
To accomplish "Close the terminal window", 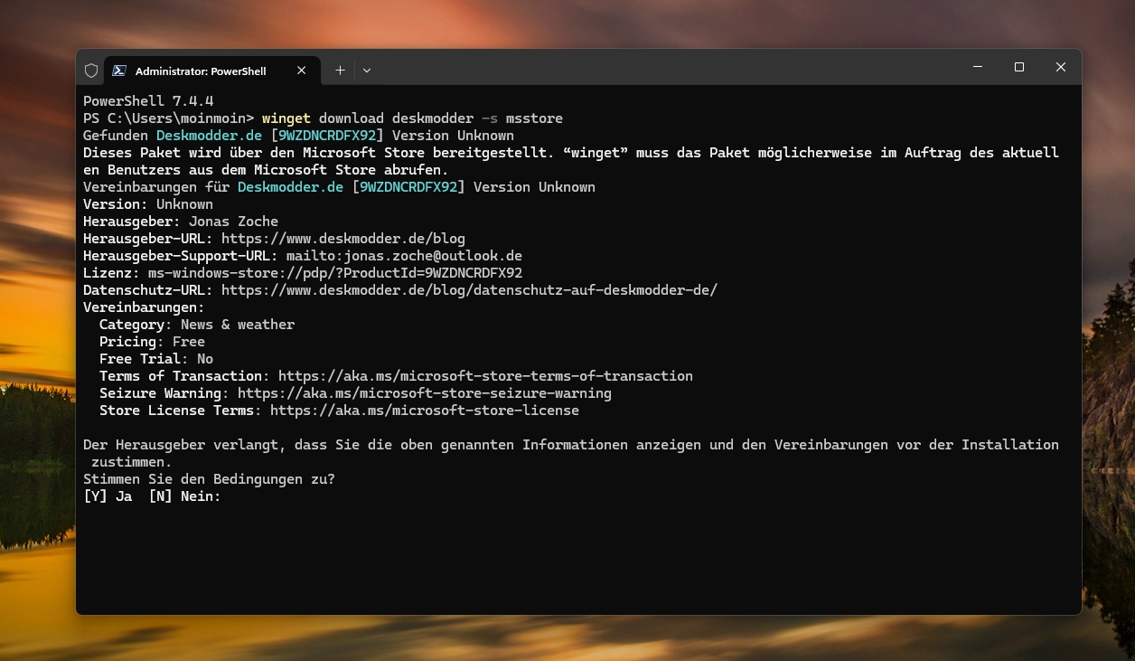I will 1061,67.
